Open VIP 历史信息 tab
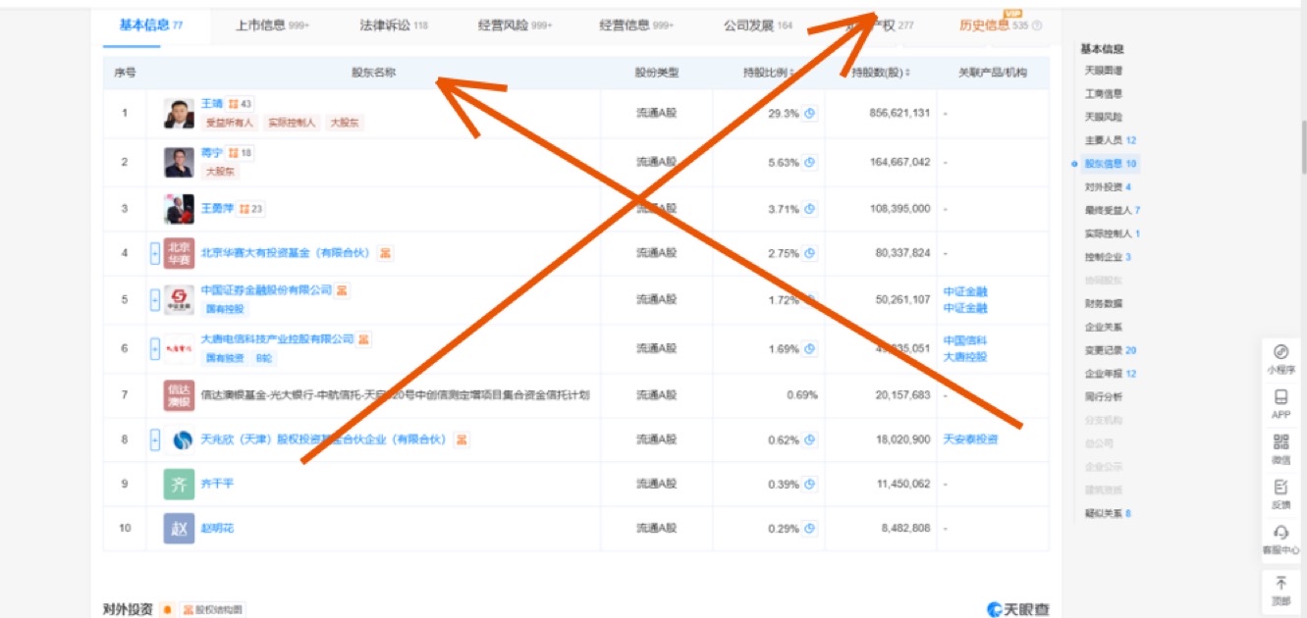The image size is (1307, 618). click(x=994, y=26)
